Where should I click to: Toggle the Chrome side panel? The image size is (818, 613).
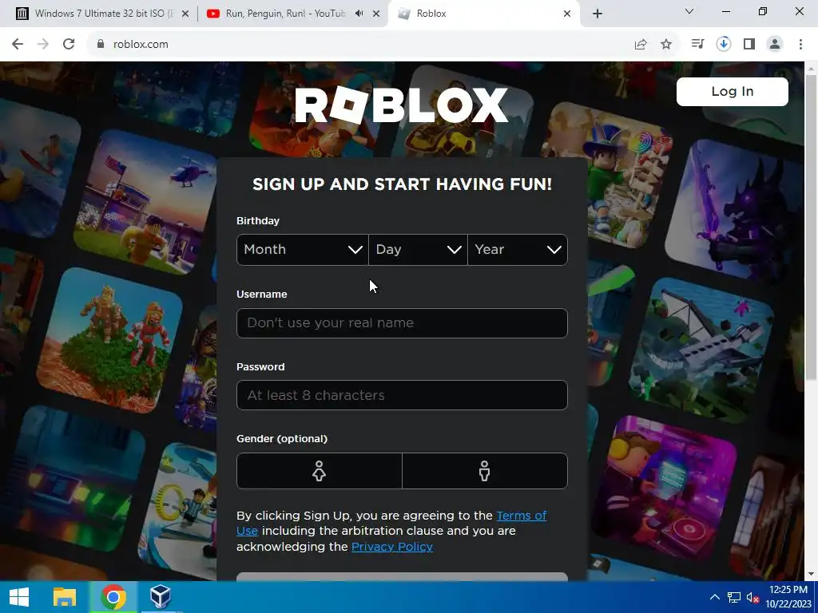[x=749, y=45]
